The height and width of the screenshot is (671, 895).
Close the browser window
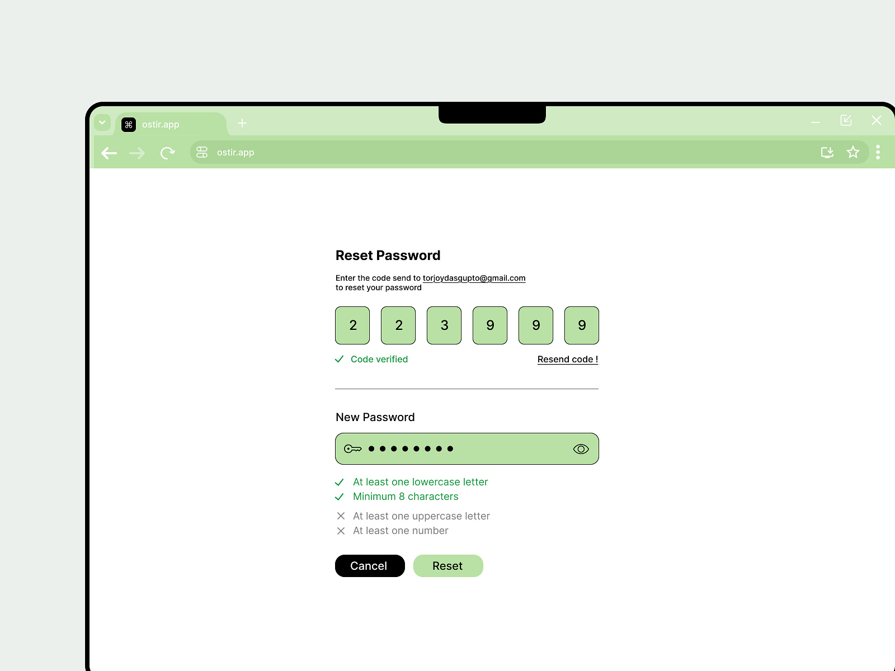point(877,120)
